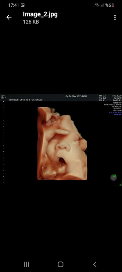Tap the Image_2.jpg file title
The height and width of the screenshot is (272, 122).
(40, 14)
